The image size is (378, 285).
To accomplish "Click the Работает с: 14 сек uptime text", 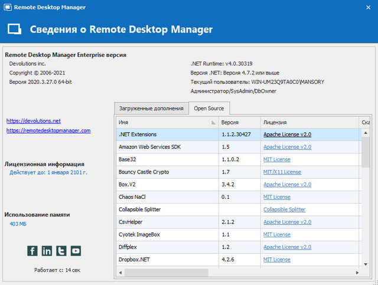I will pyautogui.click(x=57, y=270).
